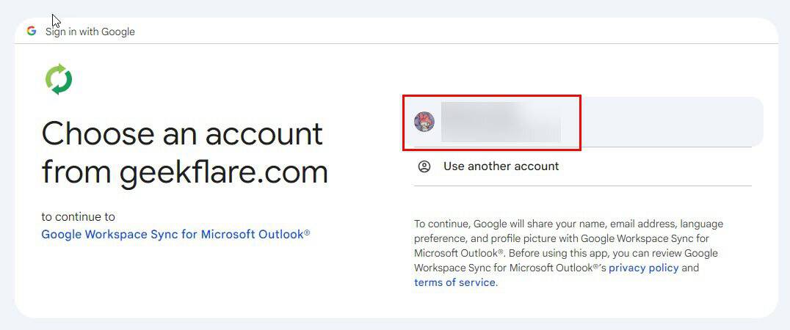Click the Google G logo in header

[x=32, y=32]
